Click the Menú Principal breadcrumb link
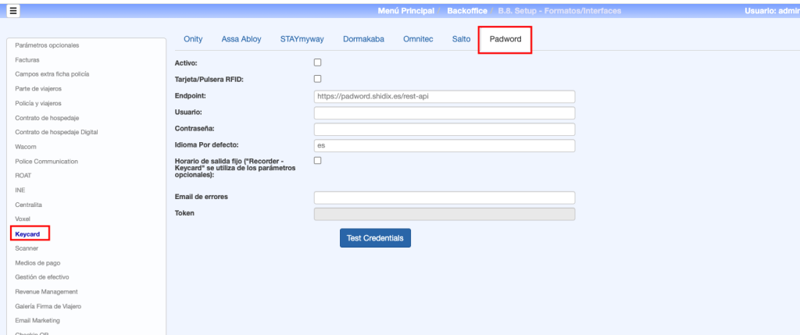Viewport: 800px width, 335px height. coord(406,11)
